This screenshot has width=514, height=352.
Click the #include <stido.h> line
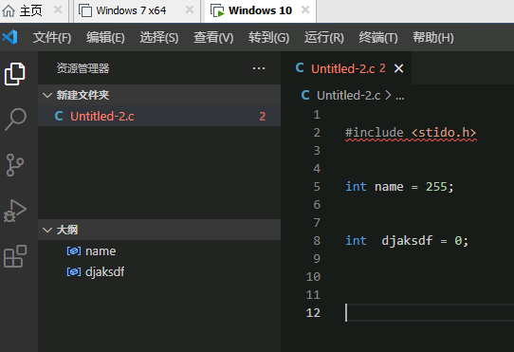pos(411,133)
